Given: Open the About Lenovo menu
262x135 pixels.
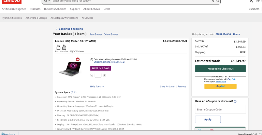Looking at the screenshot, I should (x=91, y=9).
